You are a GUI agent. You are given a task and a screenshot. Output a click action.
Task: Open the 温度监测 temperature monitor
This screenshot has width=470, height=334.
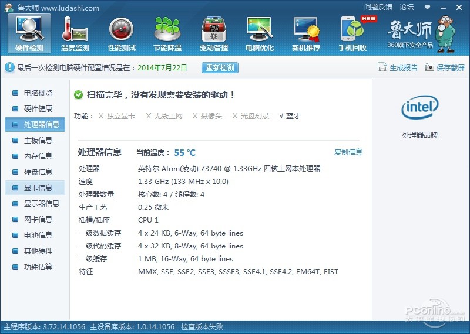coord(75,34)
